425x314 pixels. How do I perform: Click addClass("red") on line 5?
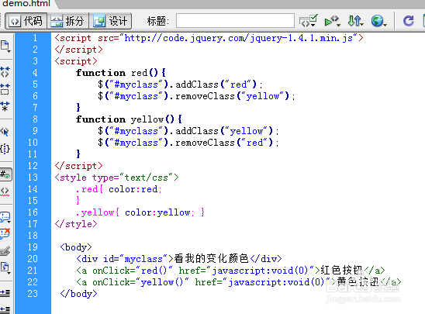tap(216, 85)
